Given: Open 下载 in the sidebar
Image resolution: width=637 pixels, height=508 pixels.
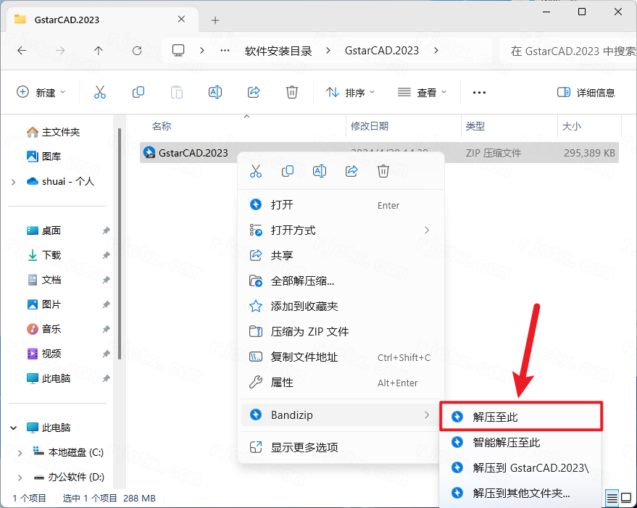Looking at the screenshot, I should pyautogui.click(x=51, y=255).
